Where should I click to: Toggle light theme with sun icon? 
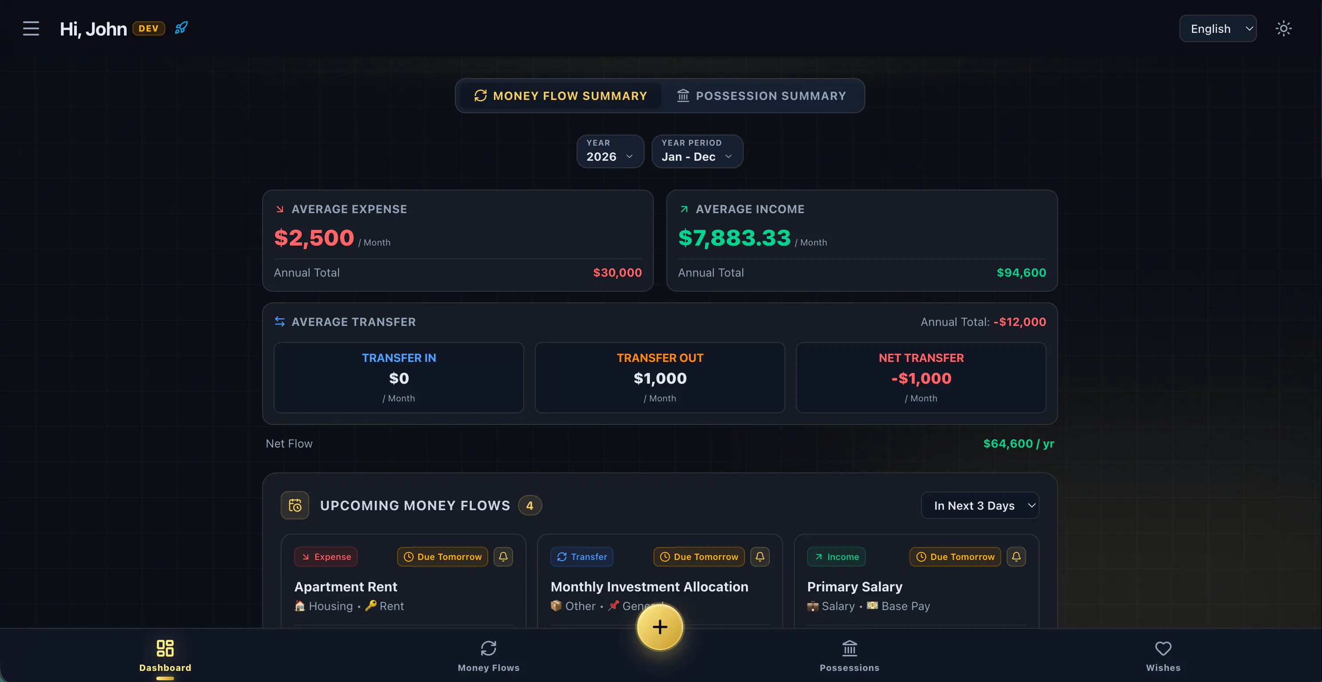pyautogui.click(x=1283, y=28)
